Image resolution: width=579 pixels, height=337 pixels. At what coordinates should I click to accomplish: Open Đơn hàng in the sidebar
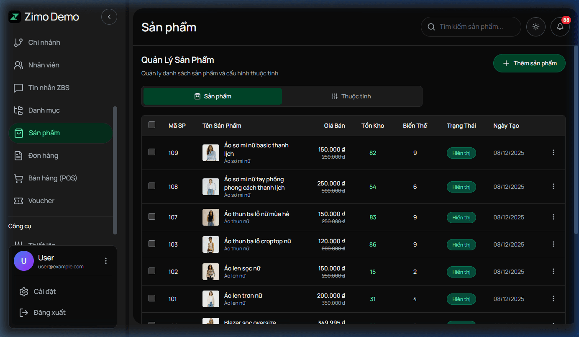(43, 156)
